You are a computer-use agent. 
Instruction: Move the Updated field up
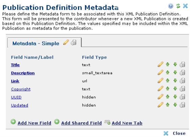click(x=168, y=105)
